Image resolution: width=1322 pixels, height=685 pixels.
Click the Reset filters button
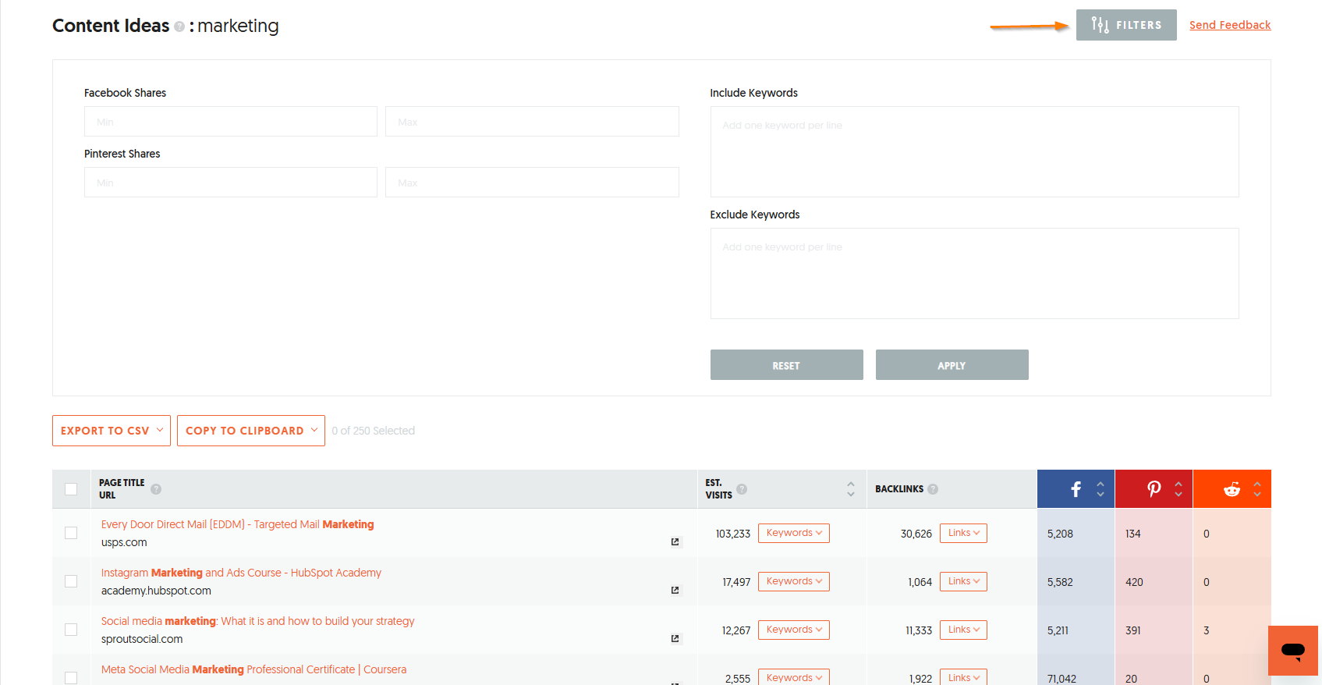coord(787,365)
